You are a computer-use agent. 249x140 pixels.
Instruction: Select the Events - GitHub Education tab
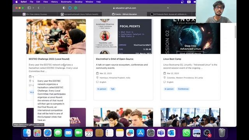click(124, 14)
